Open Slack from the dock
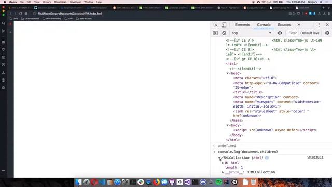332x187 pixels. [x=141, y=182]
